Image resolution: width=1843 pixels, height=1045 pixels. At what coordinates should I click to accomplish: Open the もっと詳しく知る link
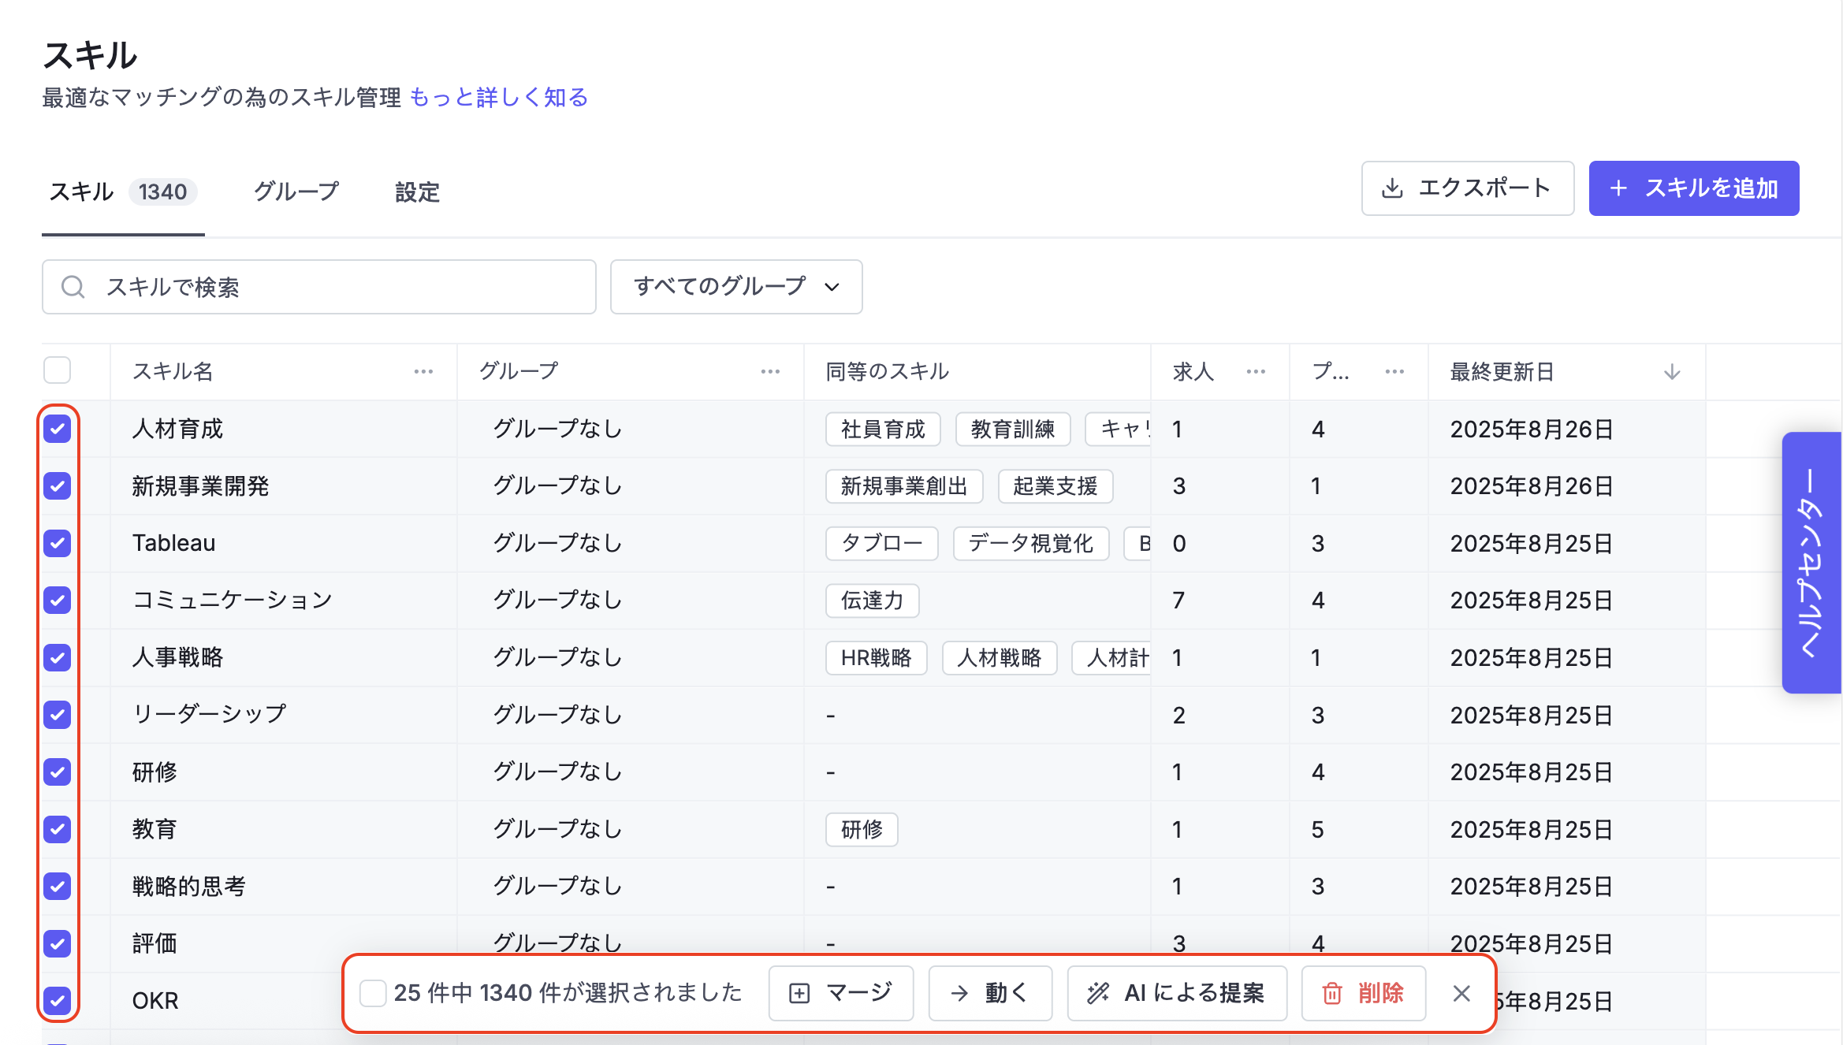pos(498,97)
